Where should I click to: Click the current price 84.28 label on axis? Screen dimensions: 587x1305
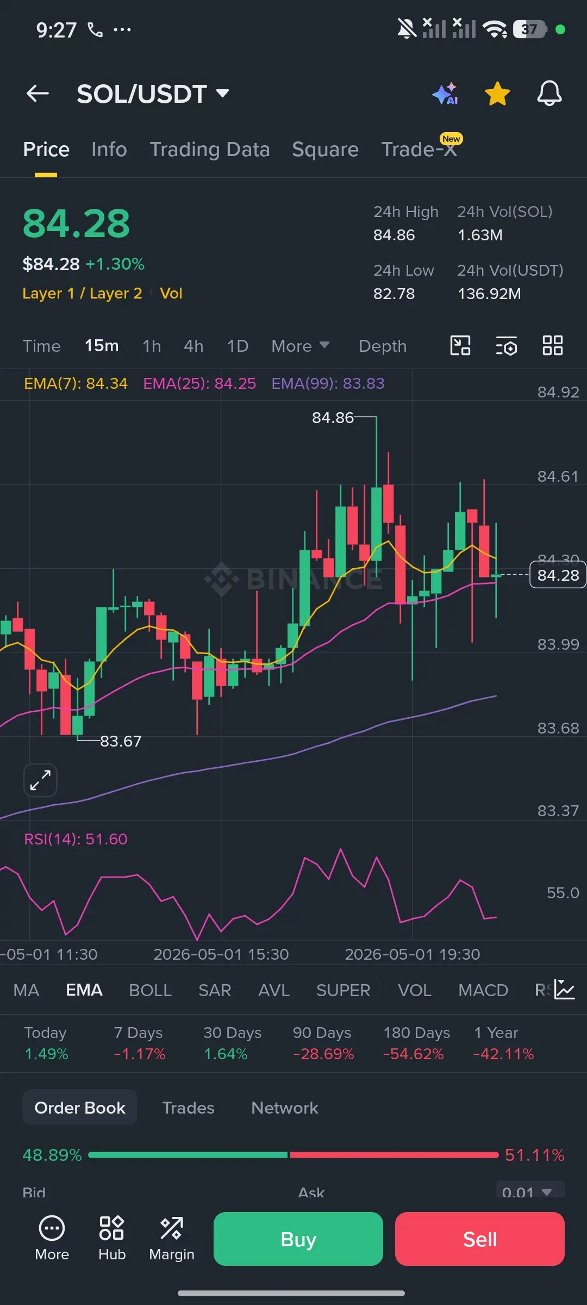click(558, 575)
